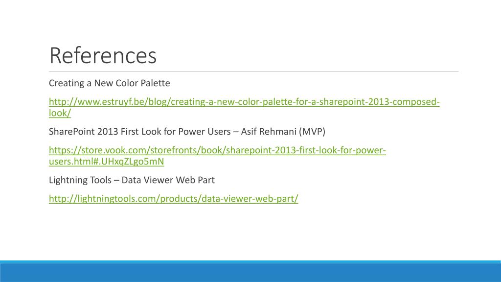The width and height of the screenshot is (501, 282).
Task: Click the wrapped 'look/' link text
Action: (x=60, y=113)
